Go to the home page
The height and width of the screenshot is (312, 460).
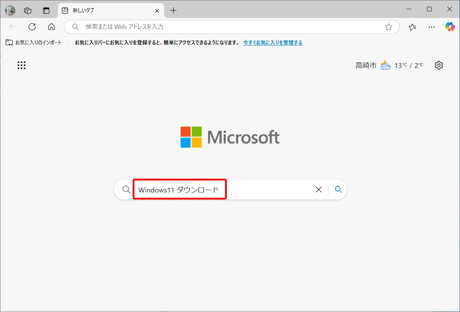point(52,27)
